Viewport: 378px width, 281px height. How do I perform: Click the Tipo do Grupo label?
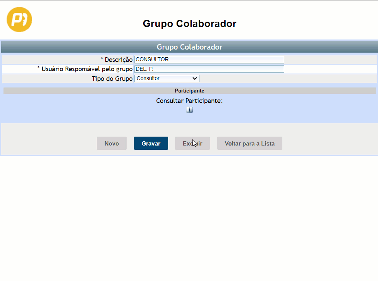pyautogui.click(x=112, y=79)
